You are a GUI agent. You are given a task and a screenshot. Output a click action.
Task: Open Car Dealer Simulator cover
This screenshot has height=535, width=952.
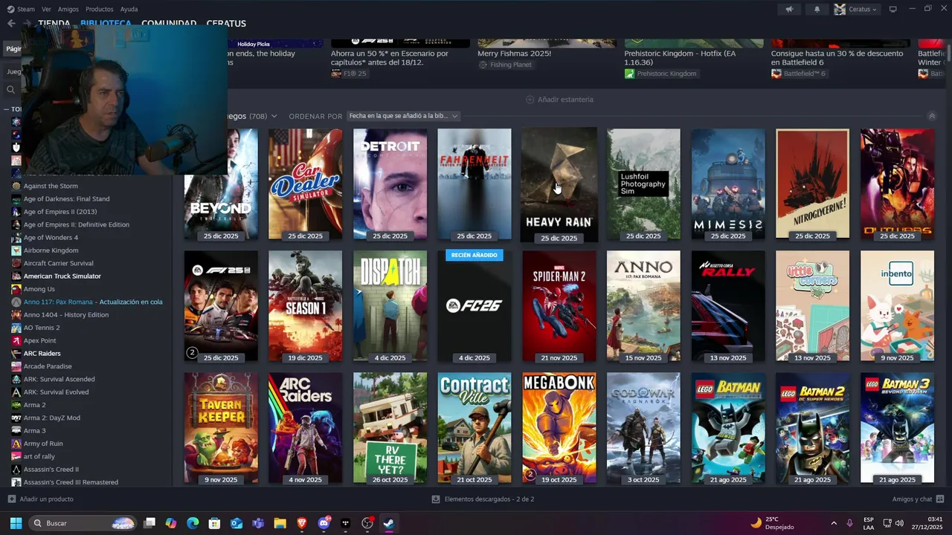[305, 184]
